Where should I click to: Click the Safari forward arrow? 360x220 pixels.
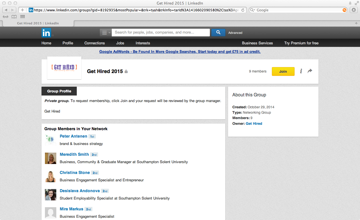[13, 10]
